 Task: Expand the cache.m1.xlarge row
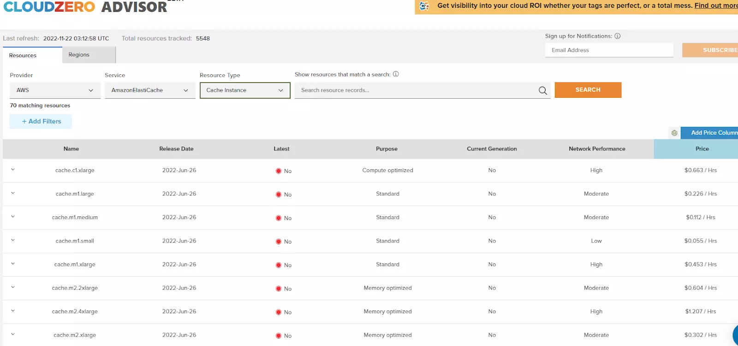click(13, 263)
